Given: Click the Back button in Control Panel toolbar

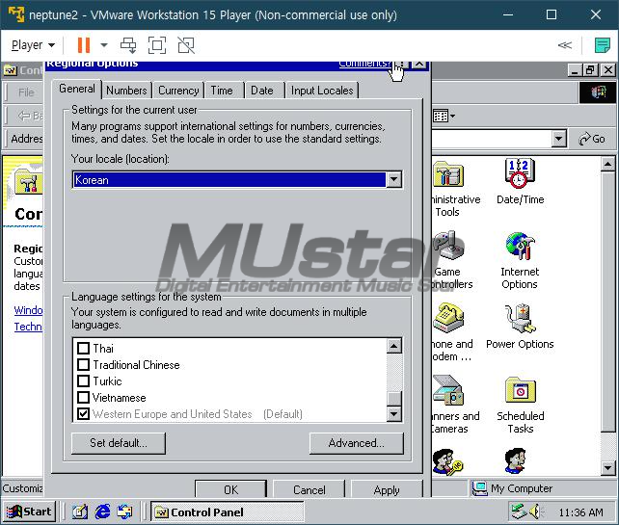Looking at the screenshot, I should [x=30, y=116].
